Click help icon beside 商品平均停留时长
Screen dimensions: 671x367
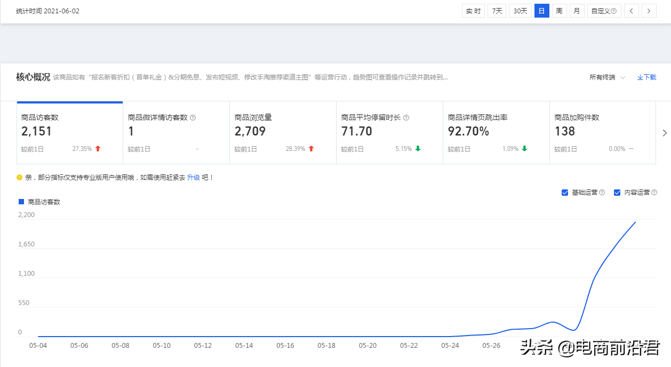pyautogui.click(x=406, y=117)
